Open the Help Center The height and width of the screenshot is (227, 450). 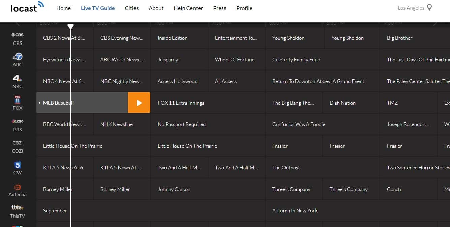(188, 8)
